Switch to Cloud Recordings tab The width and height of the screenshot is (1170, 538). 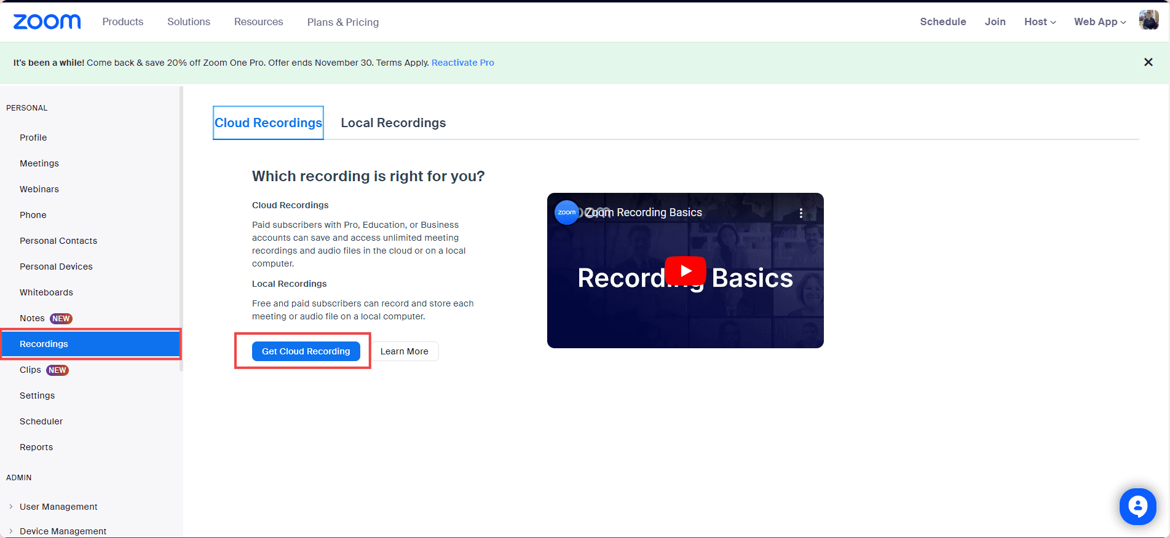[x=268, y=123]
